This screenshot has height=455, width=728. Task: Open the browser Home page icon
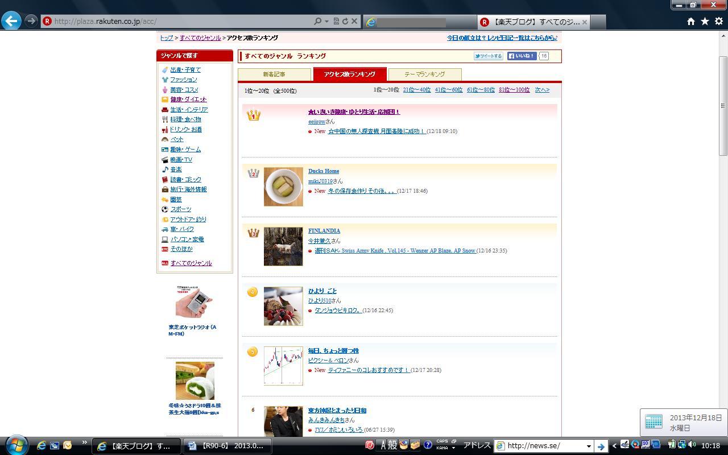click(x=690, y=21)
